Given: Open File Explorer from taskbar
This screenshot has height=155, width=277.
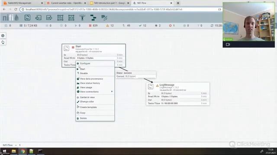Looking at the screenshot, I should 14,151.
